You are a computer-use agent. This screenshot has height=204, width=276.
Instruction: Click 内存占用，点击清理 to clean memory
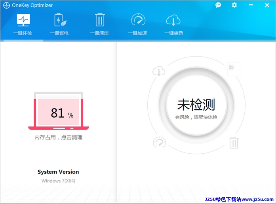(59, 137)
